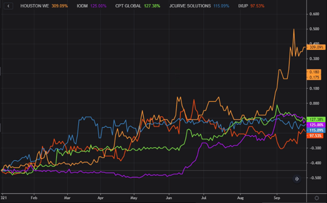Screen dimensions: 327x203
Task: Select the HOUSTON WE legend label
Action: [35, 6]
